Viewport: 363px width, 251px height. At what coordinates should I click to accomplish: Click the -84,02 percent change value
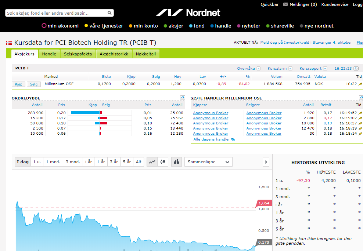tap(244, 84)
